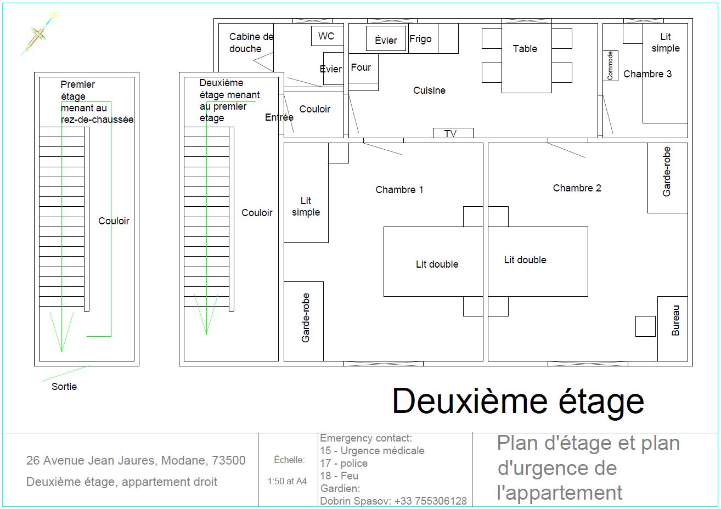Select the '17 - police' line
721x509 pixels.
pyautogui.click(x=343, y=463)
